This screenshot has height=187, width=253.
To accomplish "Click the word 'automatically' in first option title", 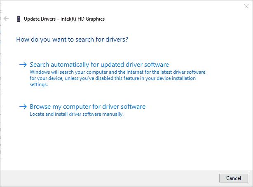I will point(70,65).
